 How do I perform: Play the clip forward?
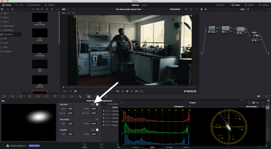[x=132, y=91]
